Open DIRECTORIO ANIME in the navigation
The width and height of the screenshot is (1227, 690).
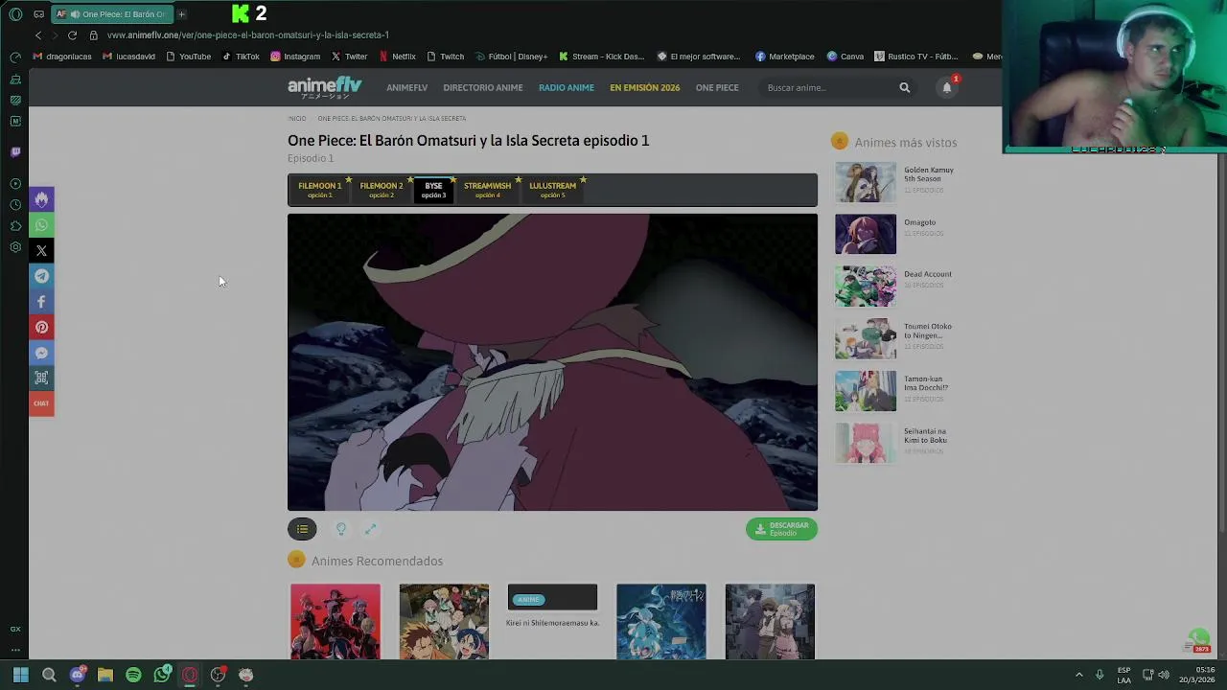point(483,87)
